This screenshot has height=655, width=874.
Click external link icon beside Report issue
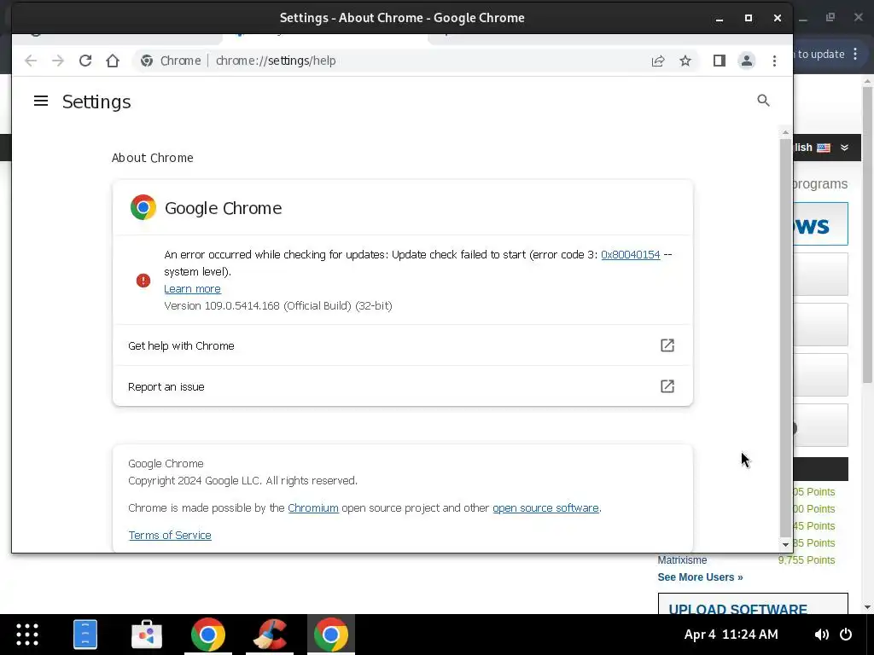coord(667,386)
